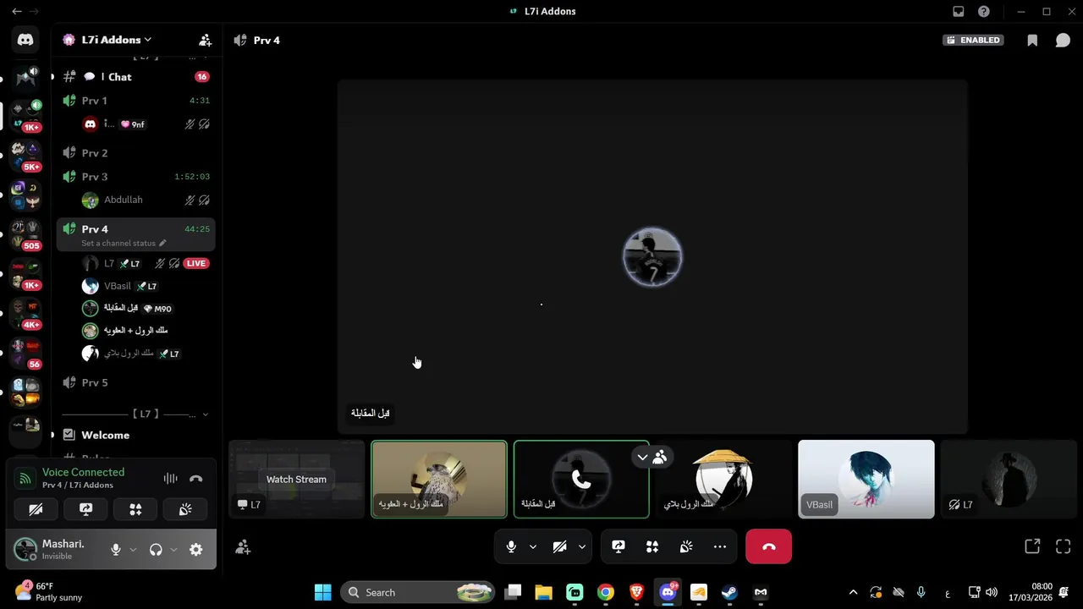Select the VBasil participant tile
This screenshot has height=609, width=1083.
[866, 479]
